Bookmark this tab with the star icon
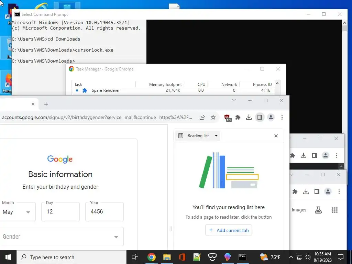Viewport: 352px width, 264px height. click(213, 117)
